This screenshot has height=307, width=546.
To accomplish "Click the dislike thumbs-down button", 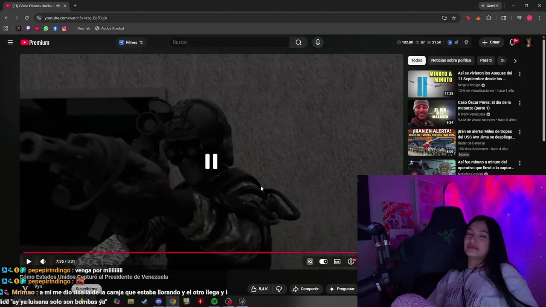I will pos(279,289).
